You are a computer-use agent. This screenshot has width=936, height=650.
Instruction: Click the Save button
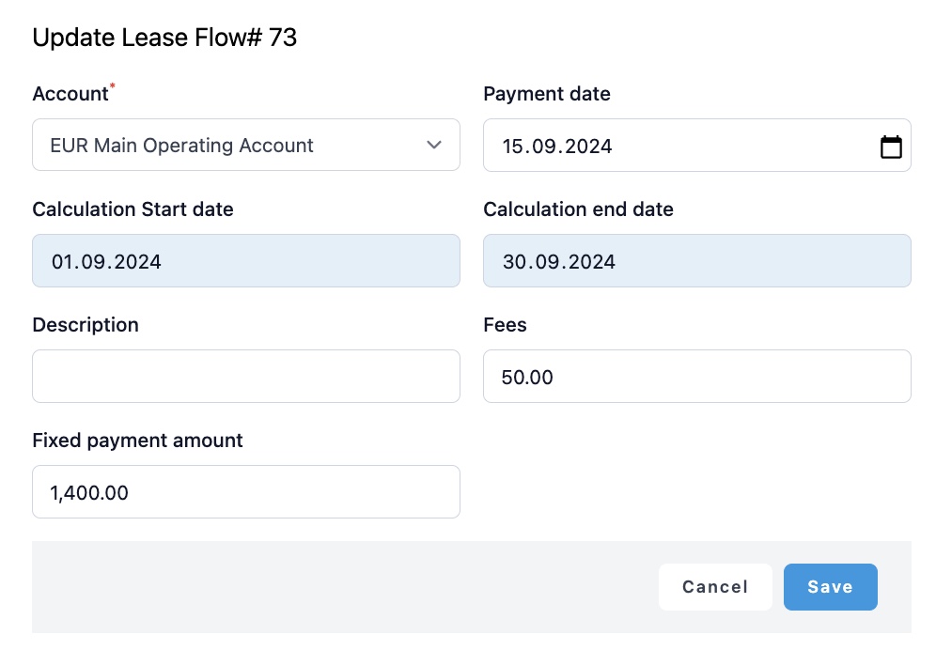[831, 586]
